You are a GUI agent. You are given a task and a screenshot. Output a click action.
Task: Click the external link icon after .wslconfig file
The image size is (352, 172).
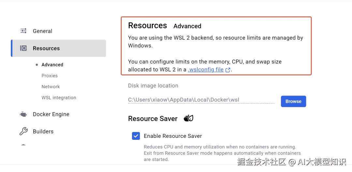pyautogui.click(x=228, y=70)
